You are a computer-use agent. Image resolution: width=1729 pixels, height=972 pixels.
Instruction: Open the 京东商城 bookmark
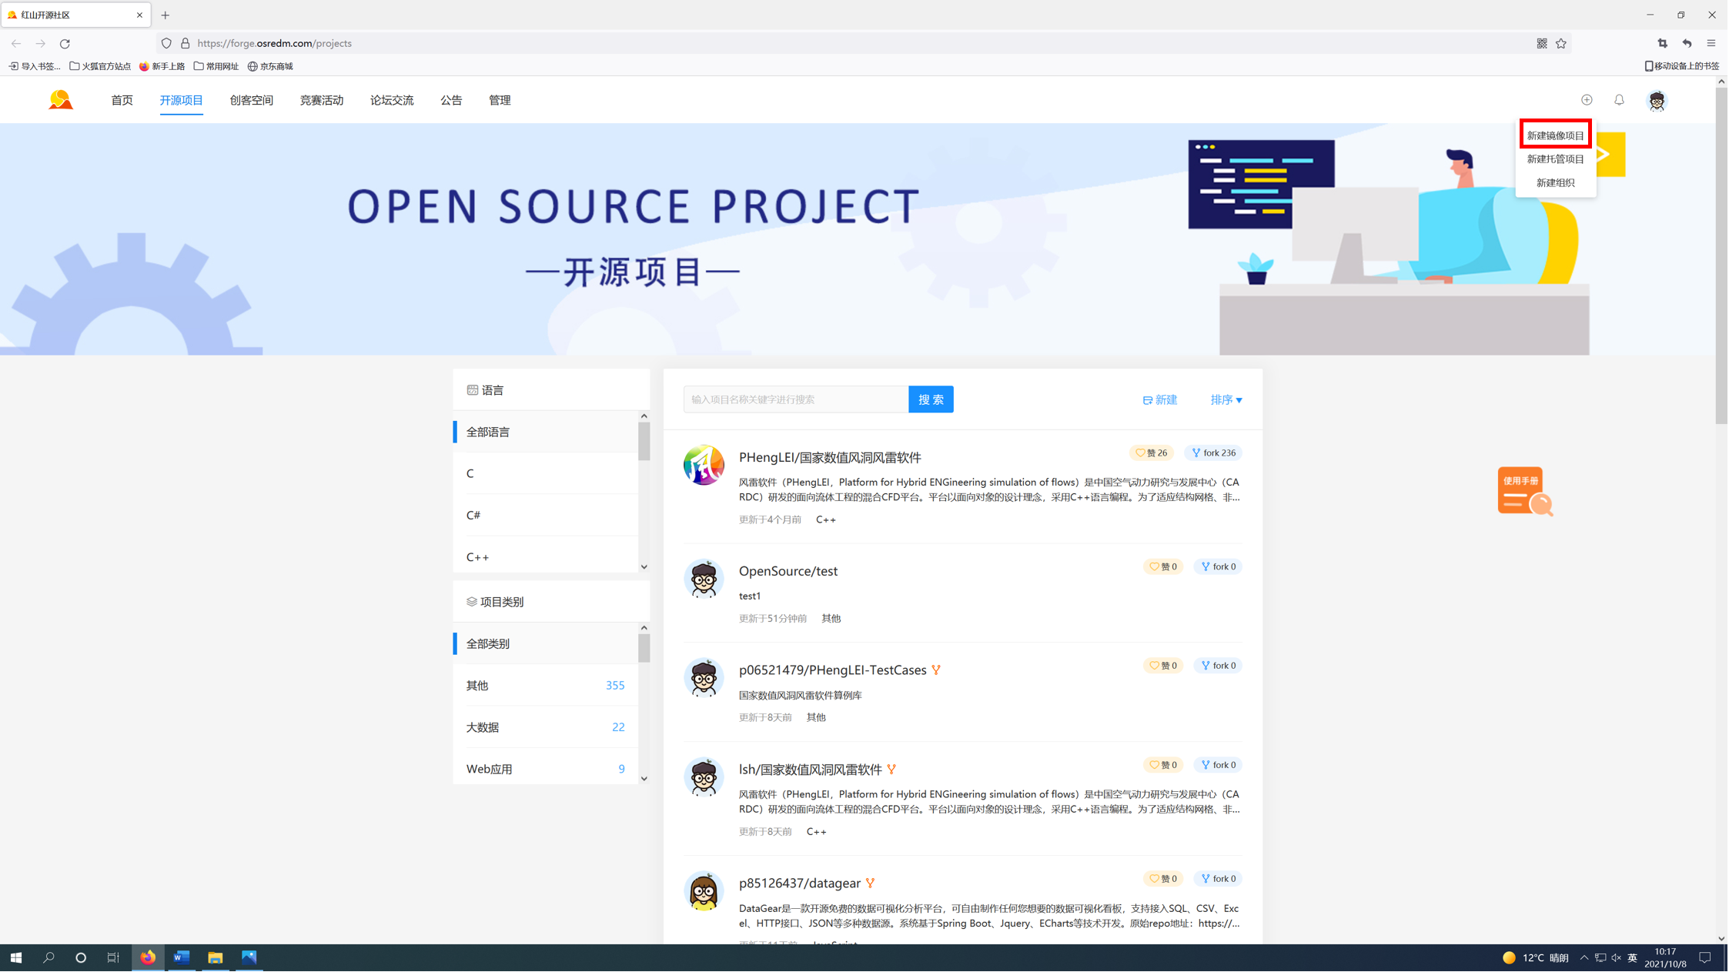click(270, 67)
